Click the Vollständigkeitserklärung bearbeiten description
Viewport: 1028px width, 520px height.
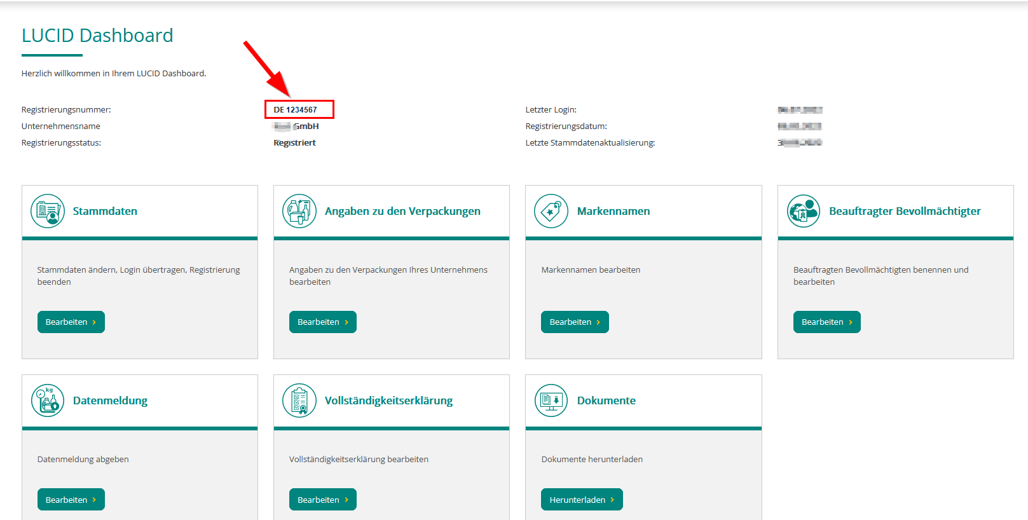click(359, 459)
